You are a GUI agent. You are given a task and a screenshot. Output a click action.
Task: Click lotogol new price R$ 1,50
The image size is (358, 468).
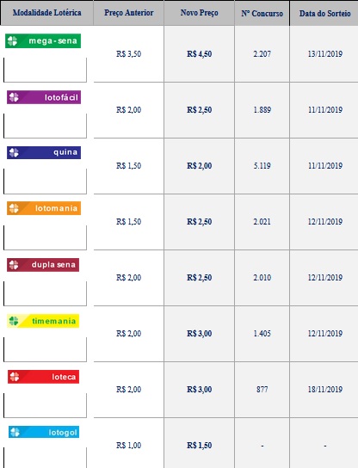199,446
